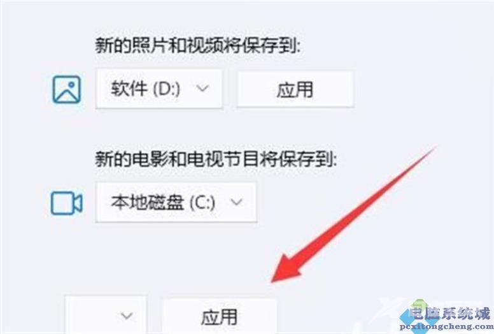494x334 pixels.
Task: Apply the photo and video location with 应用
Action: pos(295,89)
